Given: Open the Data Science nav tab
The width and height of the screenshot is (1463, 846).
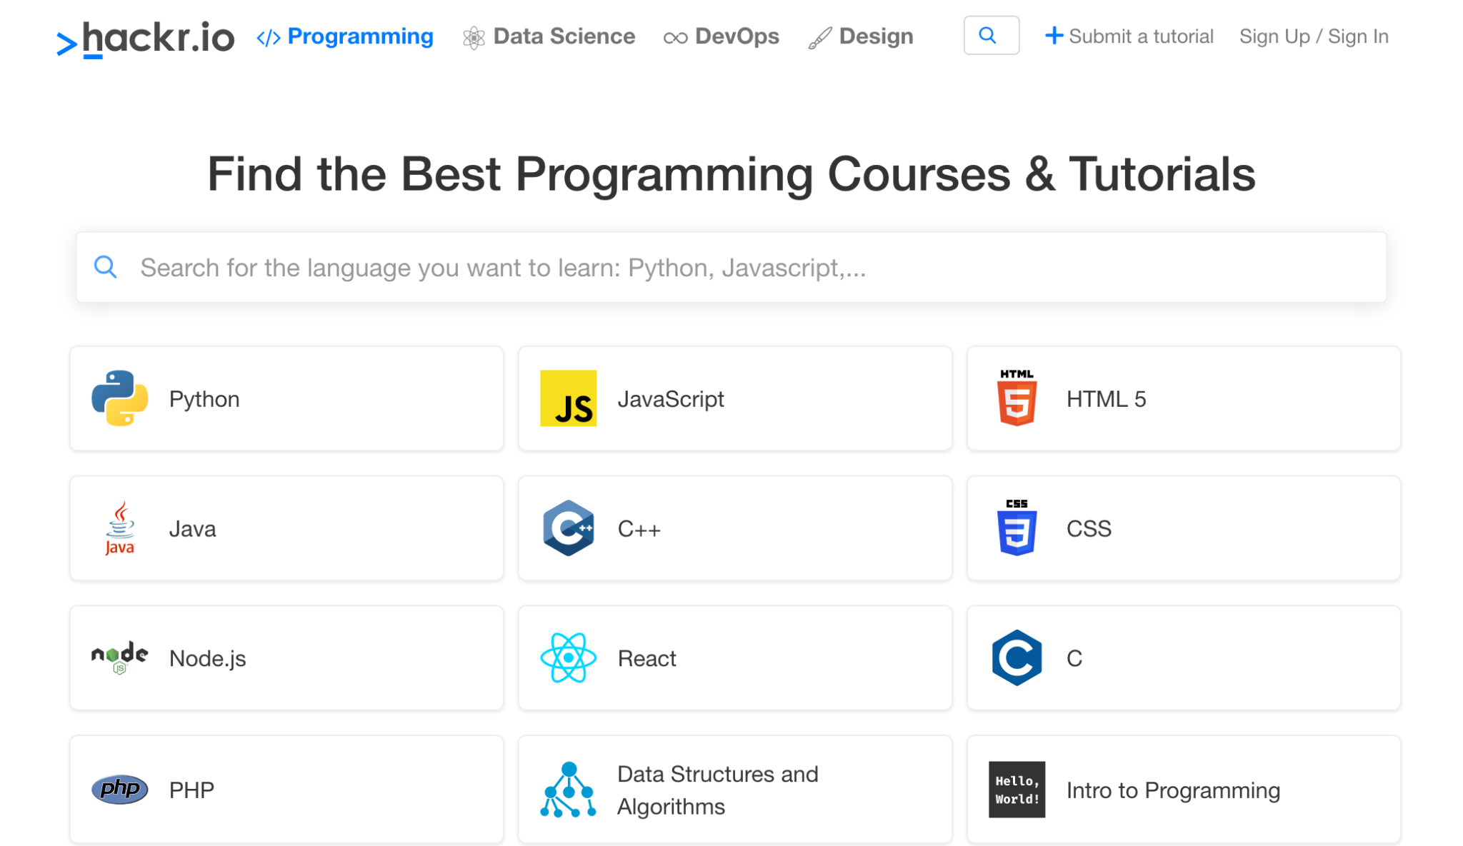Looking at the screenshot, I should tap(549, 36).
